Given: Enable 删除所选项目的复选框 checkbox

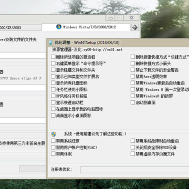Looking at the screenshot, I should (53, 57).
